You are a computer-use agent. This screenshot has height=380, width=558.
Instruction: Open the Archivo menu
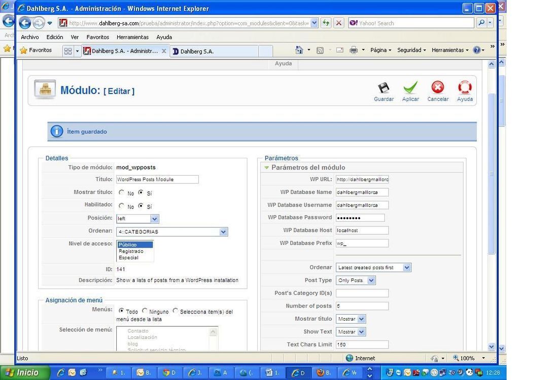pos(30,37)
